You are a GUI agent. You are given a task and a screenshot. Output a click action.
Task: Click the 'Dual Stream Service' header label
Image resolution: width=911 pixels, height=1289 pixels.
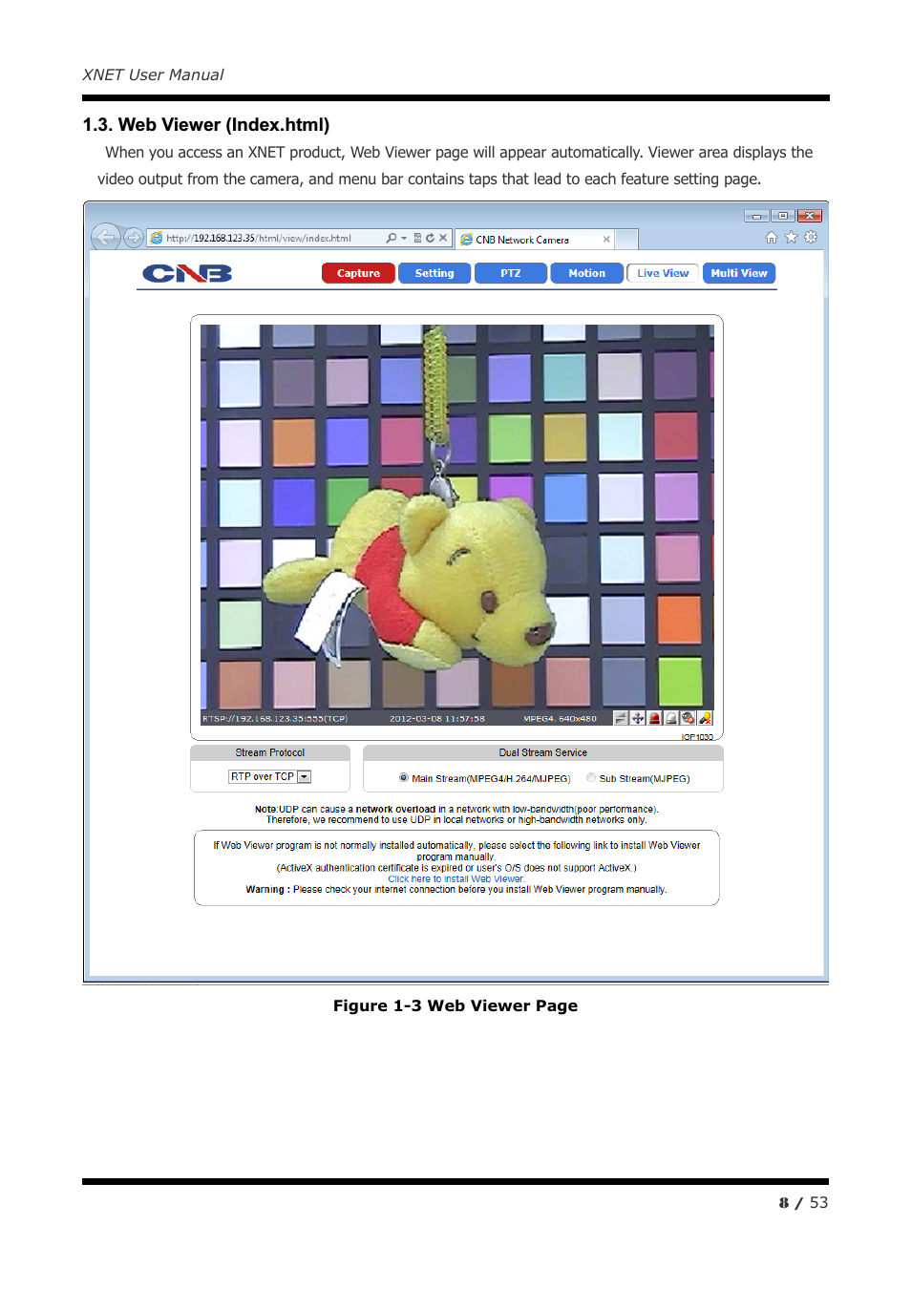pyautogui.click(x=543, y=753)
